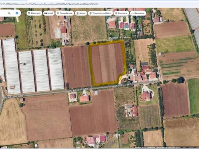
Task: Show Trasporto pubblico stops
Action: [x=100, y=13]
